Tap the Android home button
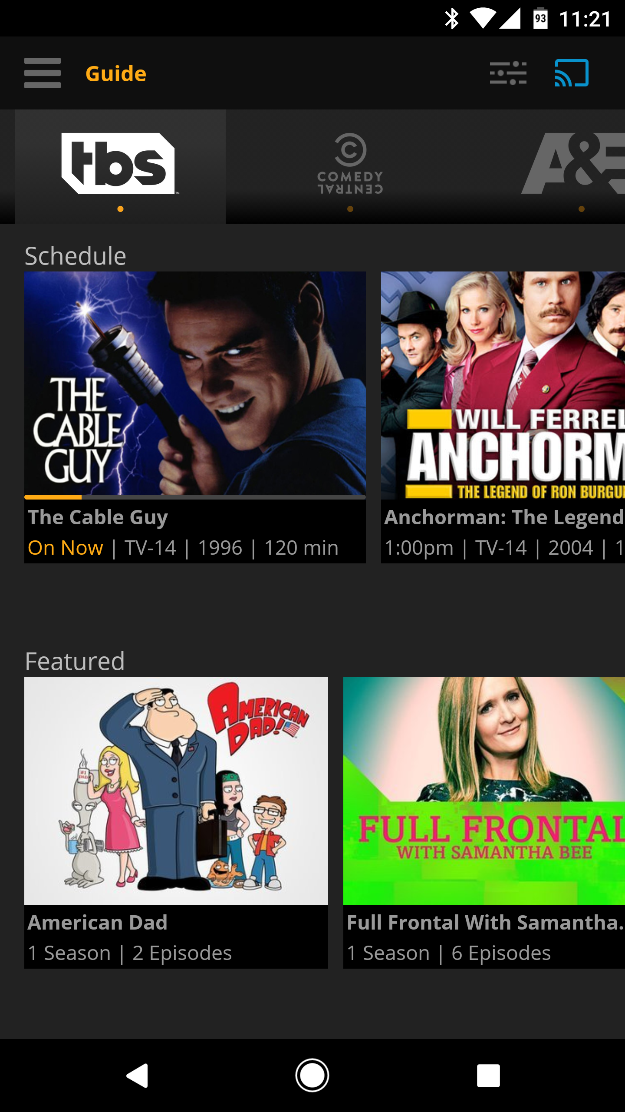Viewport: 625px width, 1112px height. pos(312,1076)
